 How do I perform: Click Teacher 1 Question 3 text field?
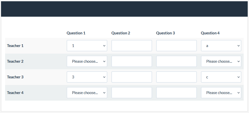coord(176,46)
